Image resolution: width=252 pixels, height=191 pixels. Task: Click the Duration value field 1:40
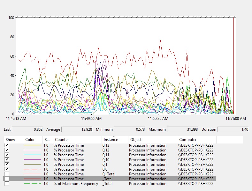[x=233, y=129]
